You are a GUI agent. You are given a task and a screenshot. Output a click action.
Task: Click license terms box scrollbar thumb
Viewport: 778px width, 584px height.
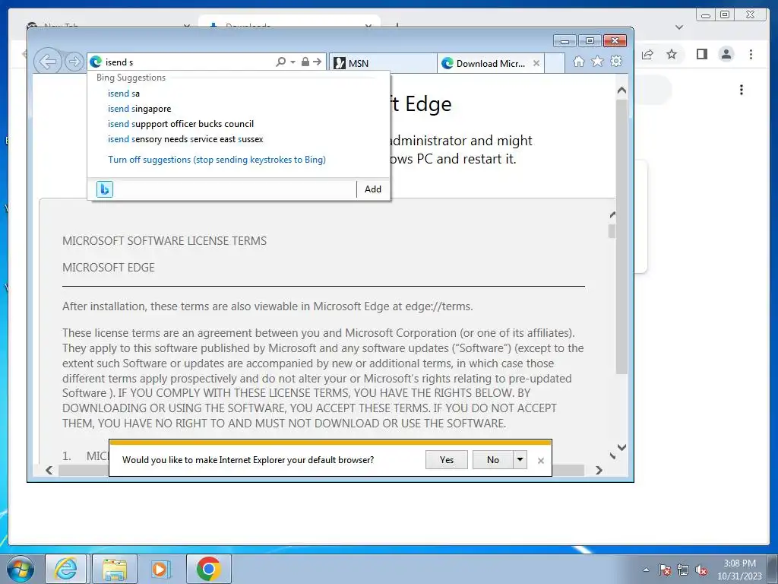tap(612, 231)
